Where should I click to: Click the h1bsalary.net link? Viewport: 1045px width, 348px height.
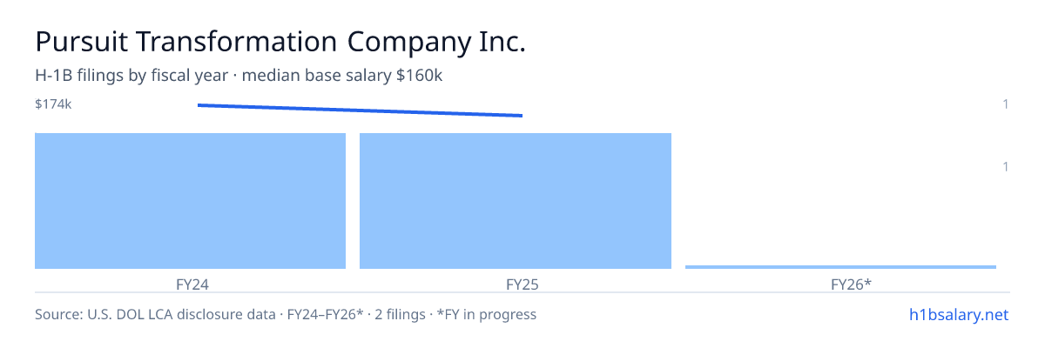(958, 314)
